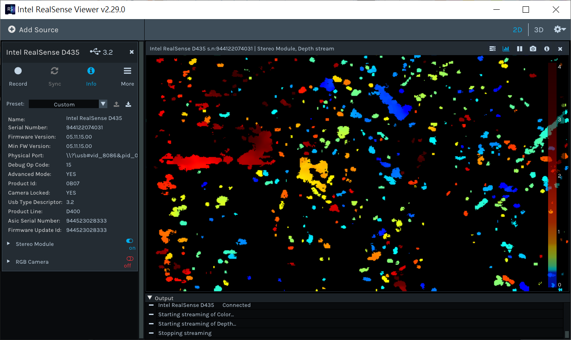Open the depth histogram view

tap(506, 48)
